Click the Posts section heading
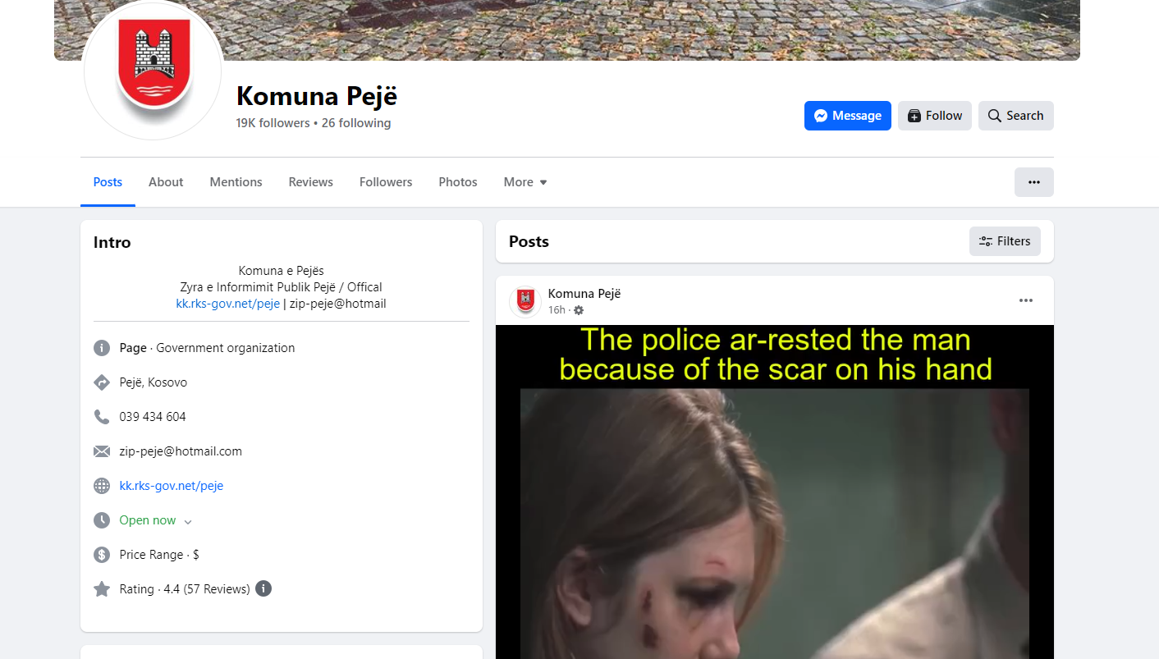 (x=529, y=241)
